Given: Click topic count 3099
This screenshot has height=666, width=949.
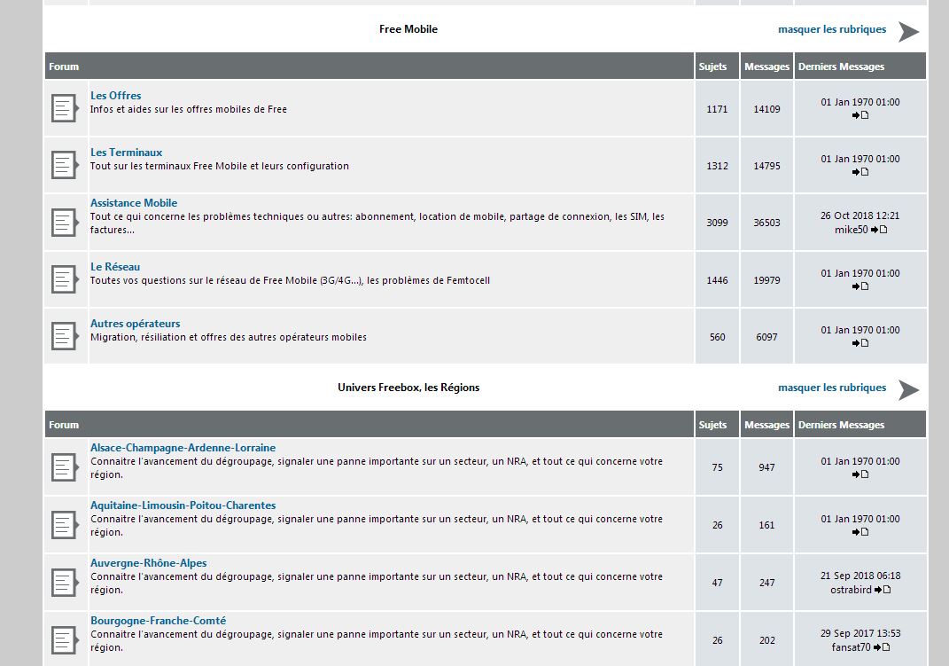Looking at the screenshot, I should click(717, 223).
